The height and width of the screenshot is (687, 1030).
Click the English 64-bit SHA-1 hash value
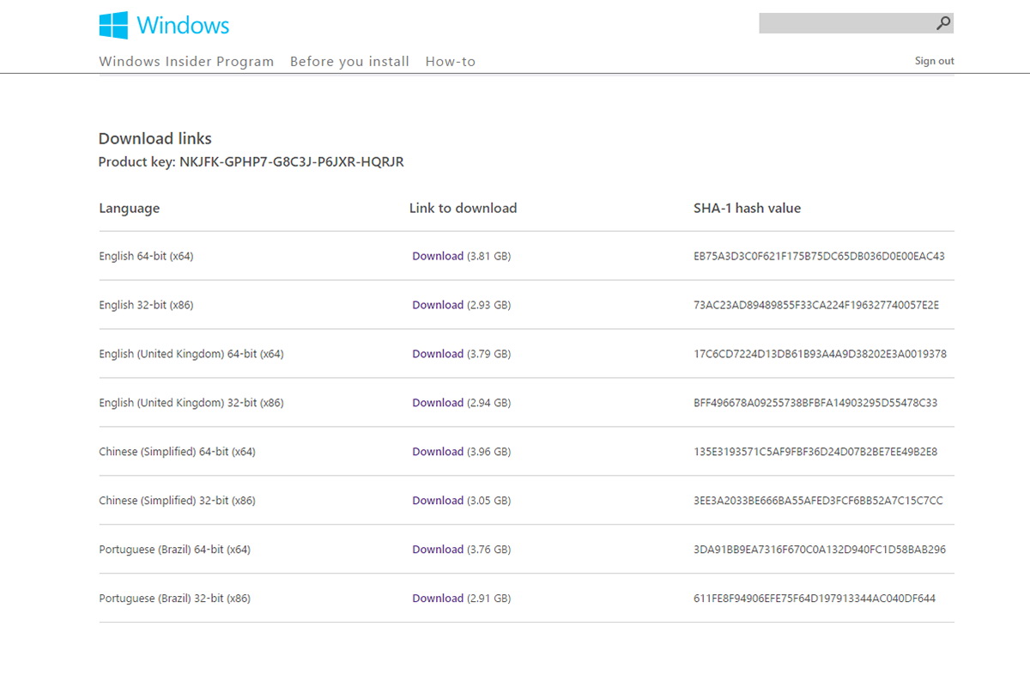pyautogui.click(x=819, y=256)
